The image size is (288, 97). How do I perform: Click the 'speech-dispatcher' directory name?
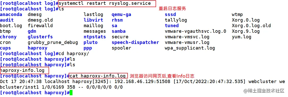tap(135, 43)
